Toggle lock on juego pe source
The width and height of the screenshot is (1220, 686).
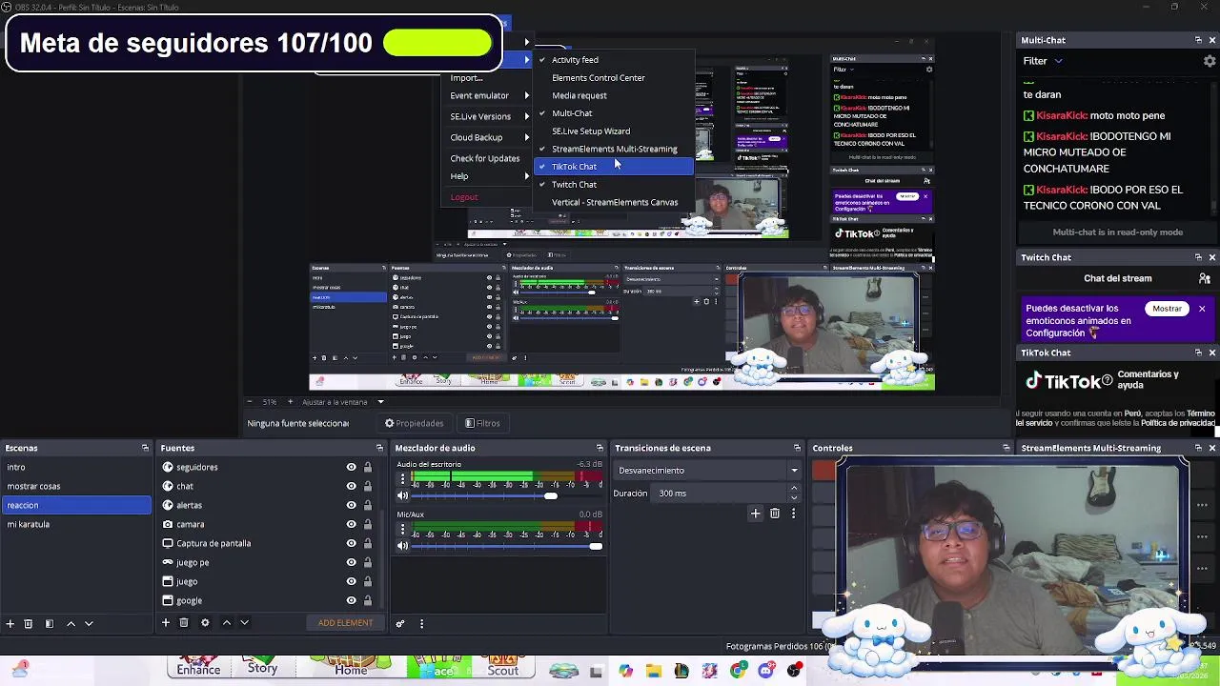point(367,562)
